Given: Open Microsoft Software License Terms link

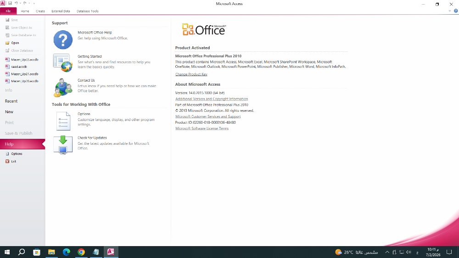Looking at the screenshot, I should pos(202,128).
